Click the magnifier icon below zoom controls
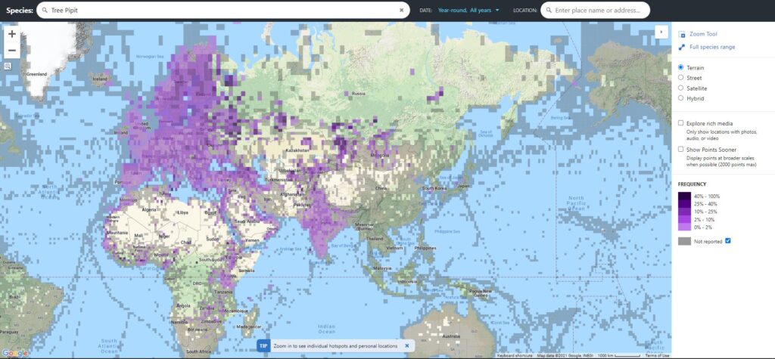Screen dimensions: 775x359 point(8,66)
